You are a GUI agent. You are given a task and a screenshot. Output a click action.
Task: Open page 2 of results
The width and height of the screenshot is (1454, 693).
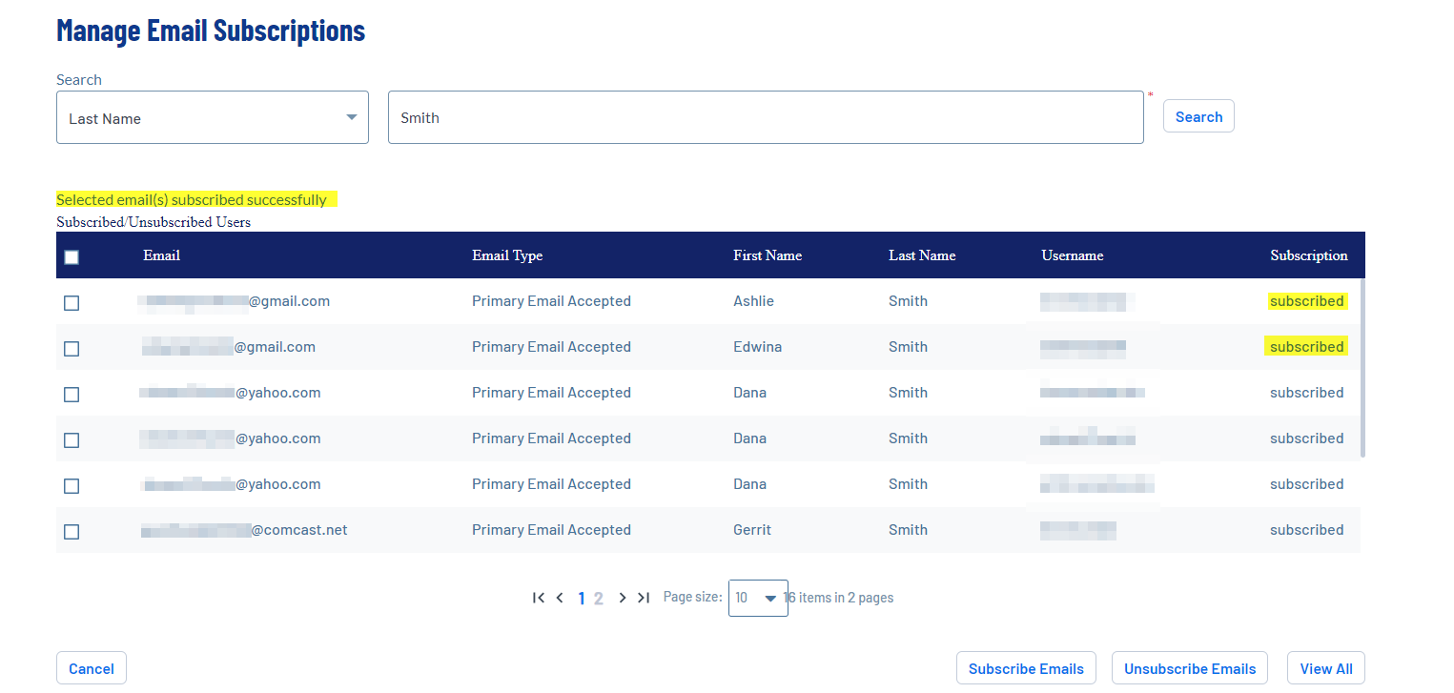click(x=599, y=599)
